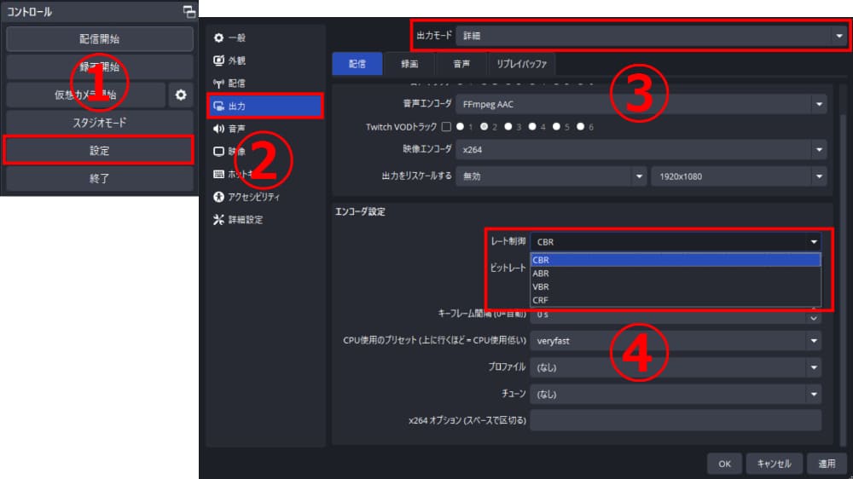Open the CPU preset veryfast dropdown
Image resolution: width=853 pixels, height=479 pixels.
coord(676,341)
